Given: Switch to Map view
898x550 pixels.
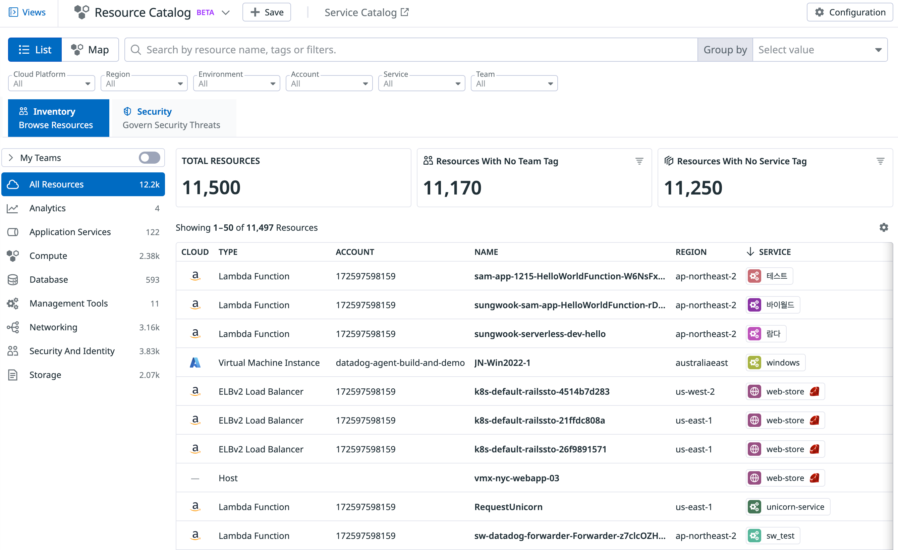Looking at the screenshot, I should pos(90,50).
